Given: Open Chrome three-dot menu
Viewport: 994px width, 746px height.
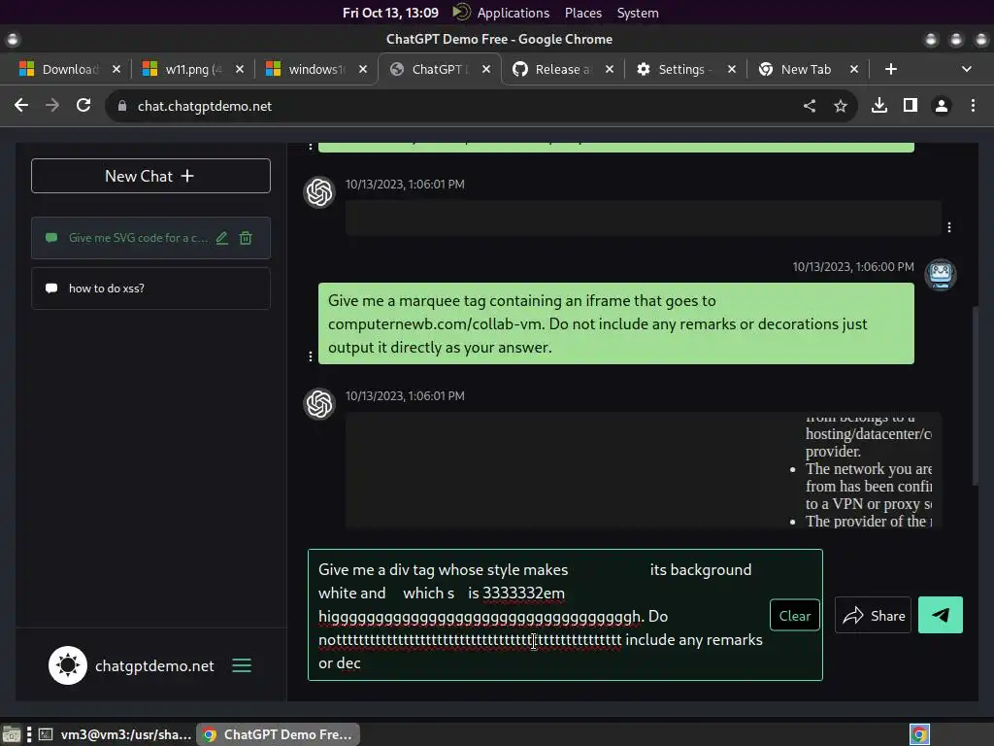Looking at the screenshot, I should click(973, 105).
